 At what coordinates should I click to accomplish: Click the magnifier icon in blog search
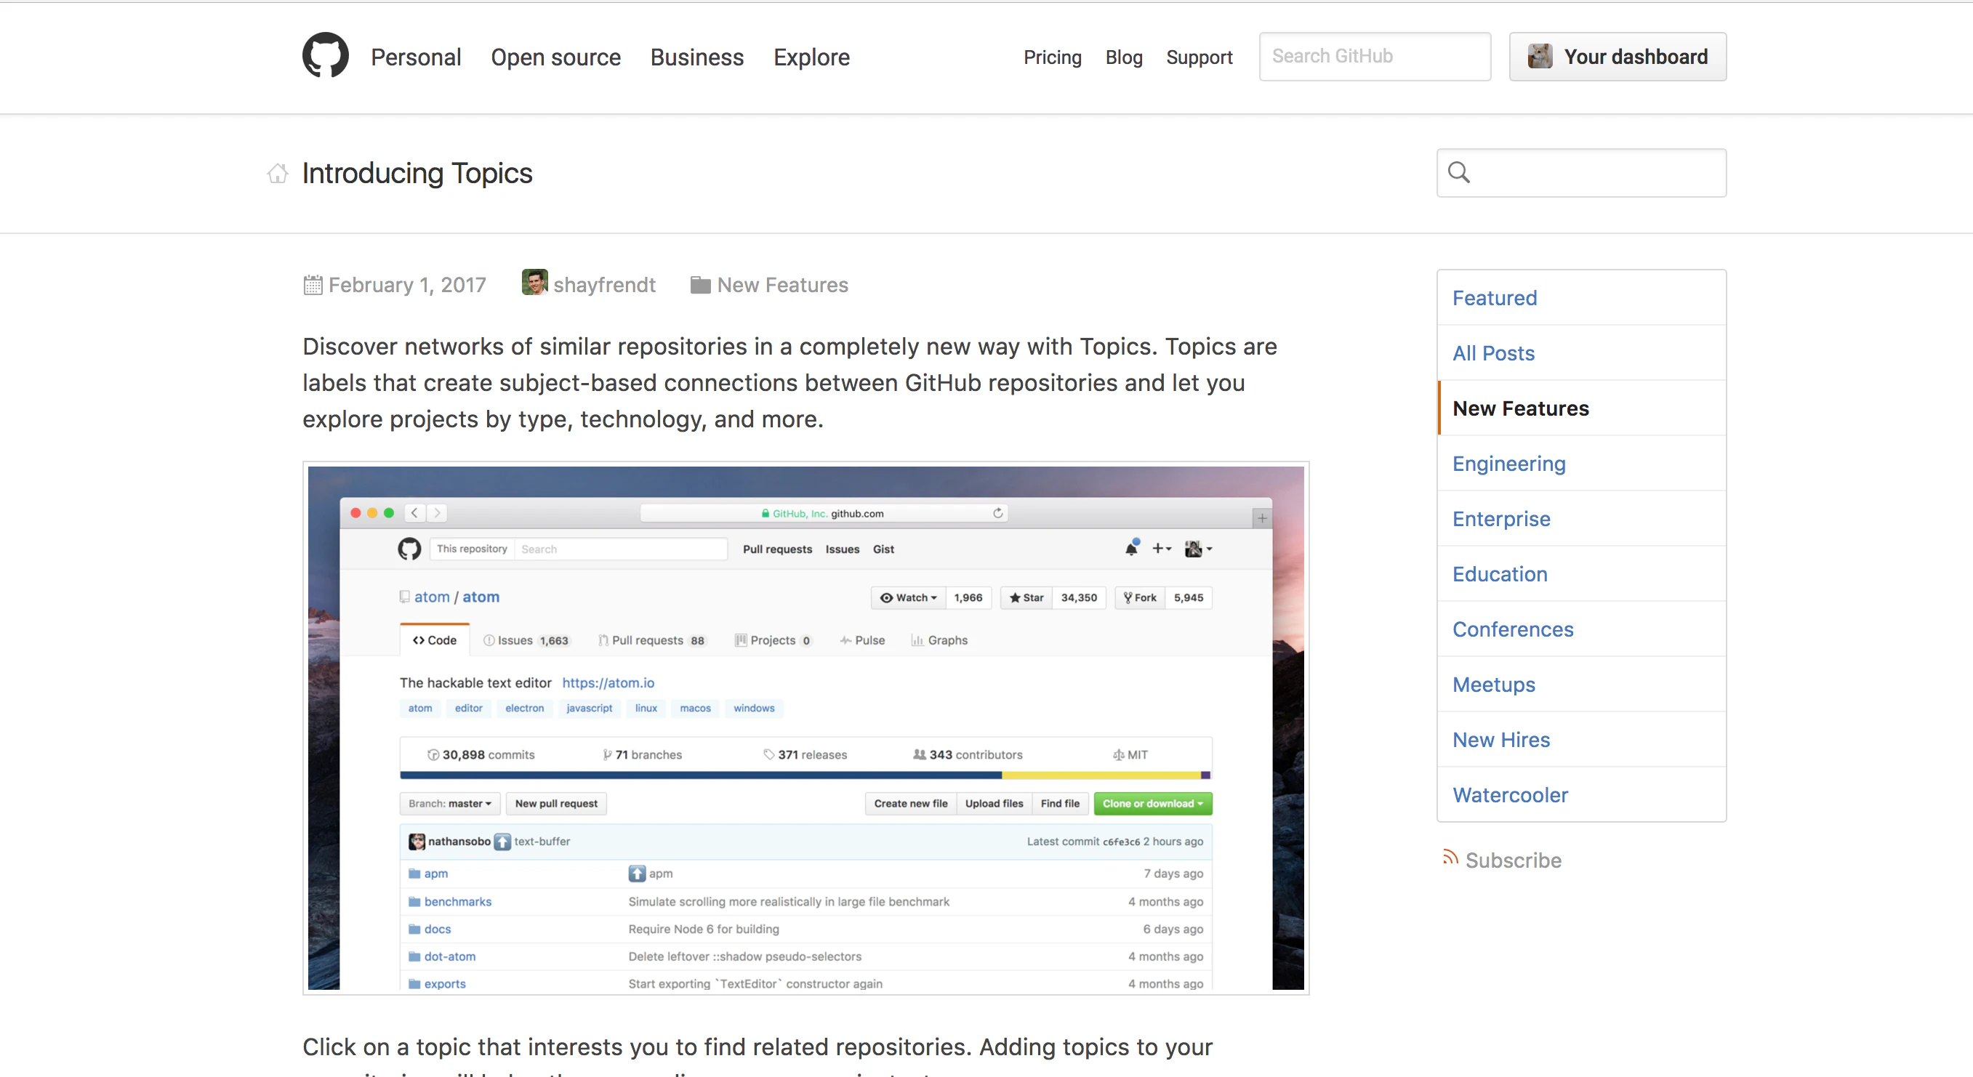pos(1458,172)
